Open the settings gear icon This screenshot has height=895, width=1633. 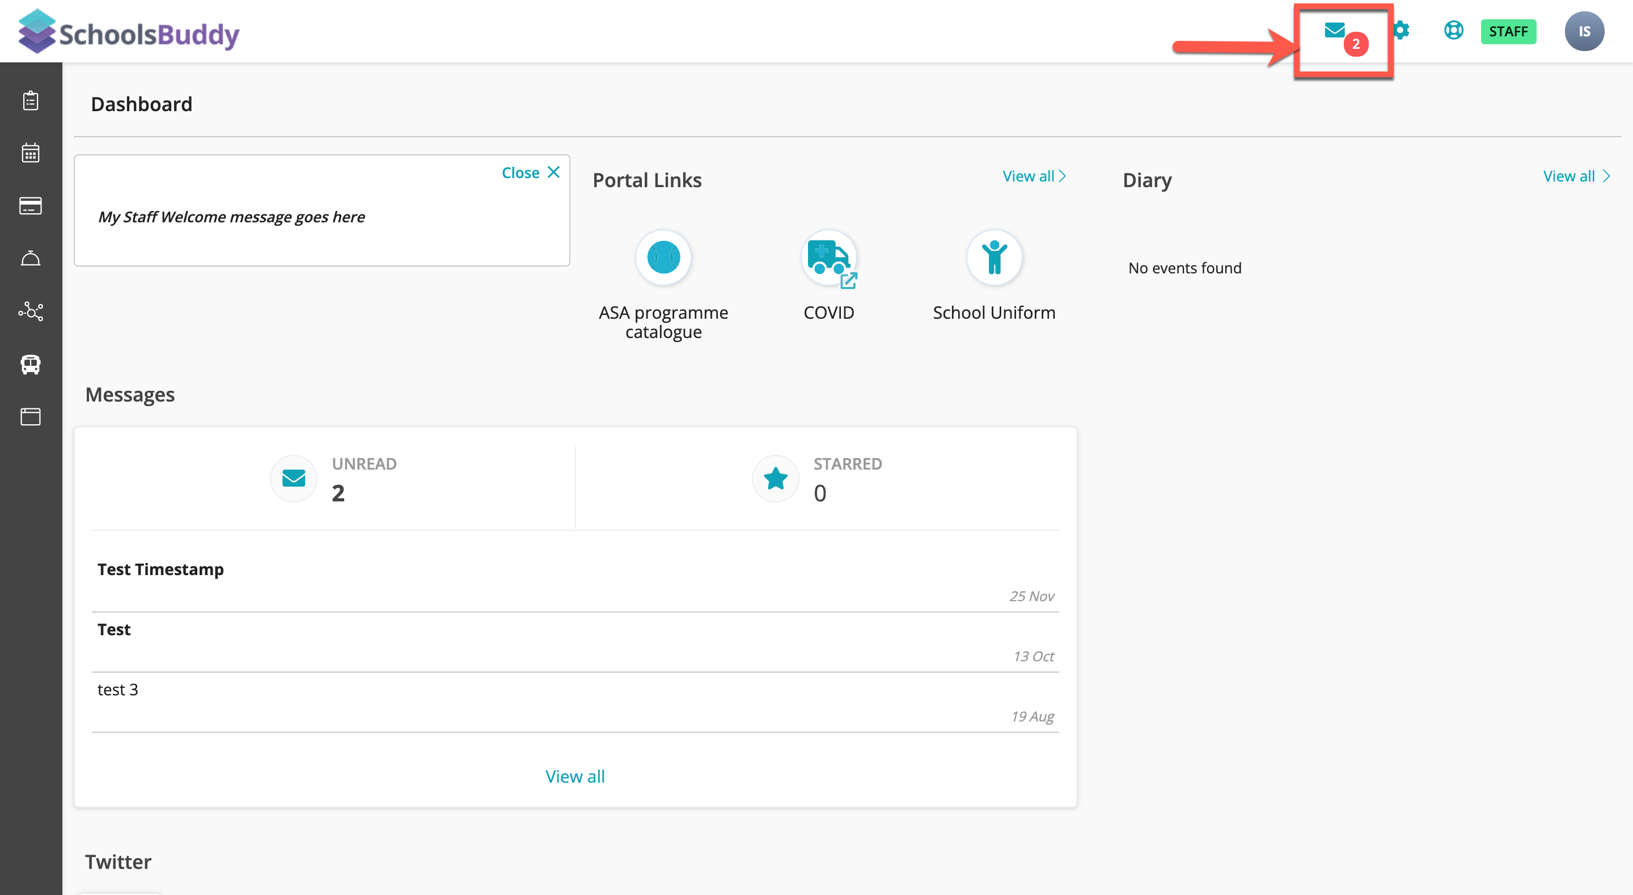point(1401,31)
